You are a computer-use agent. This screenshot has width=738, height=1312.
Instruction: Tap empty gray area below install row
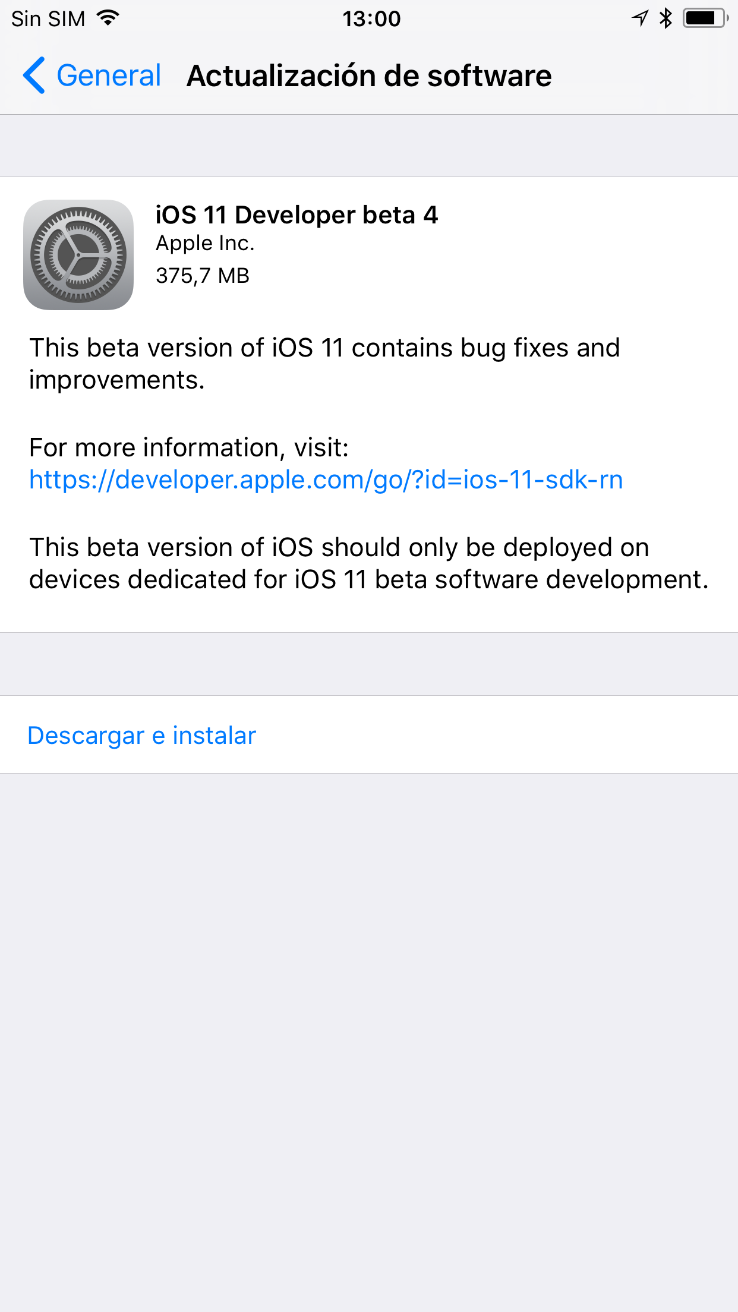[369, 1042]
